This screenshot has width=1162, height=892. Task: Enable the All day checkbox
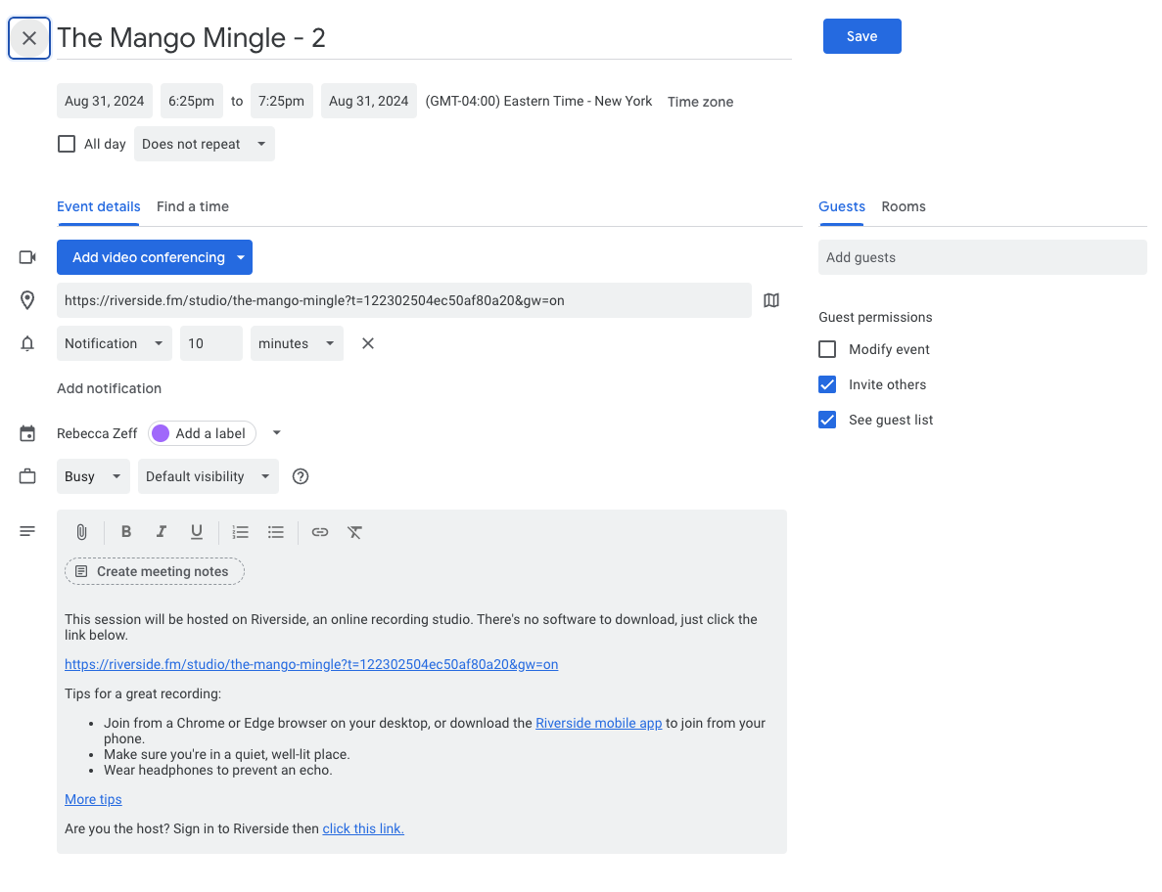click(x=67, y=144)
